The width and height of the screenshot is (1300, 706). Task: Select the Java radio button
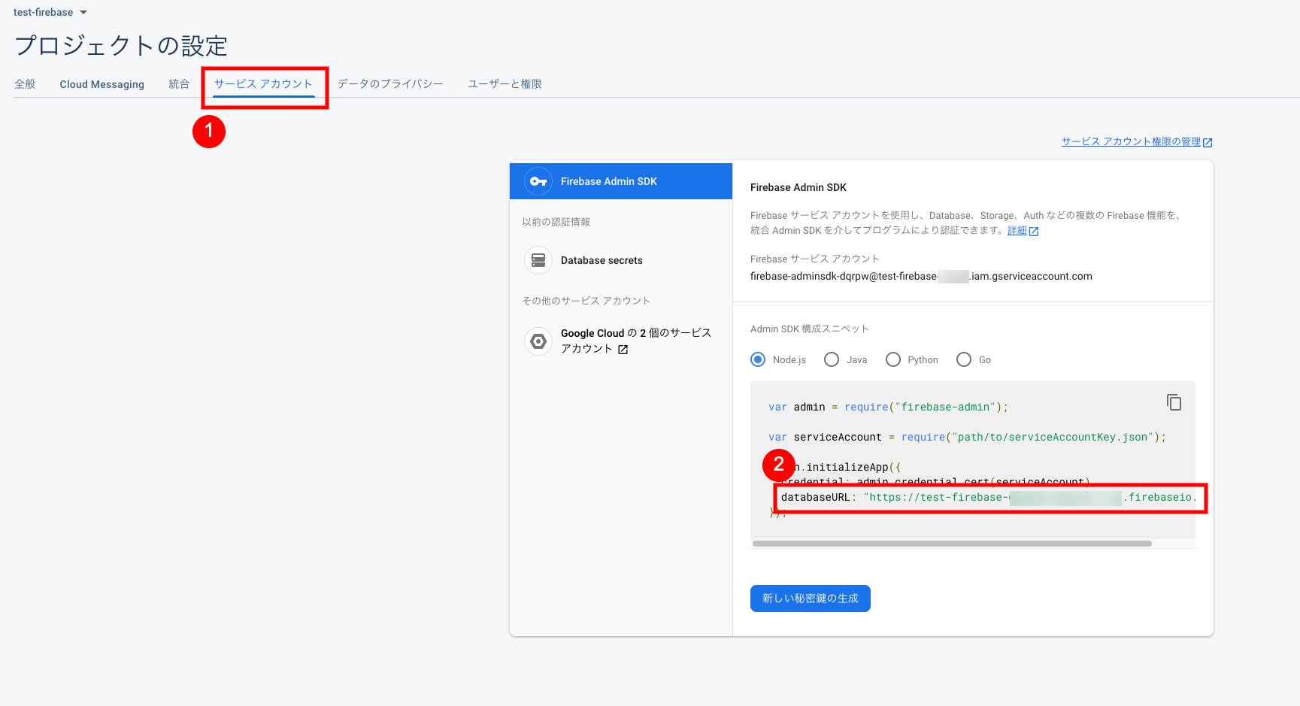pos(832,359)
